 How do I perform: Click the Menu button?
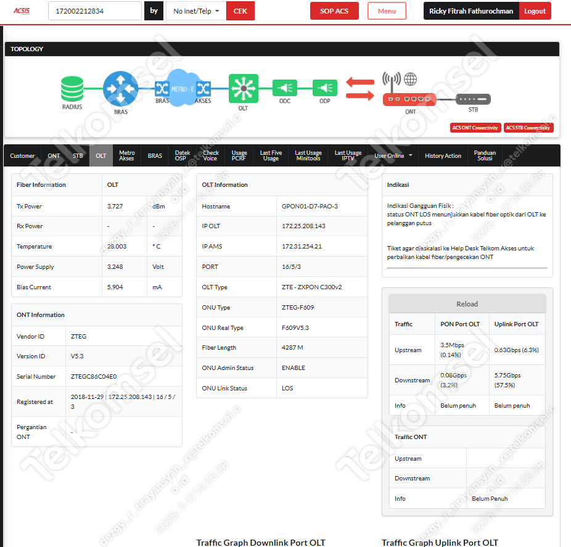387,11
